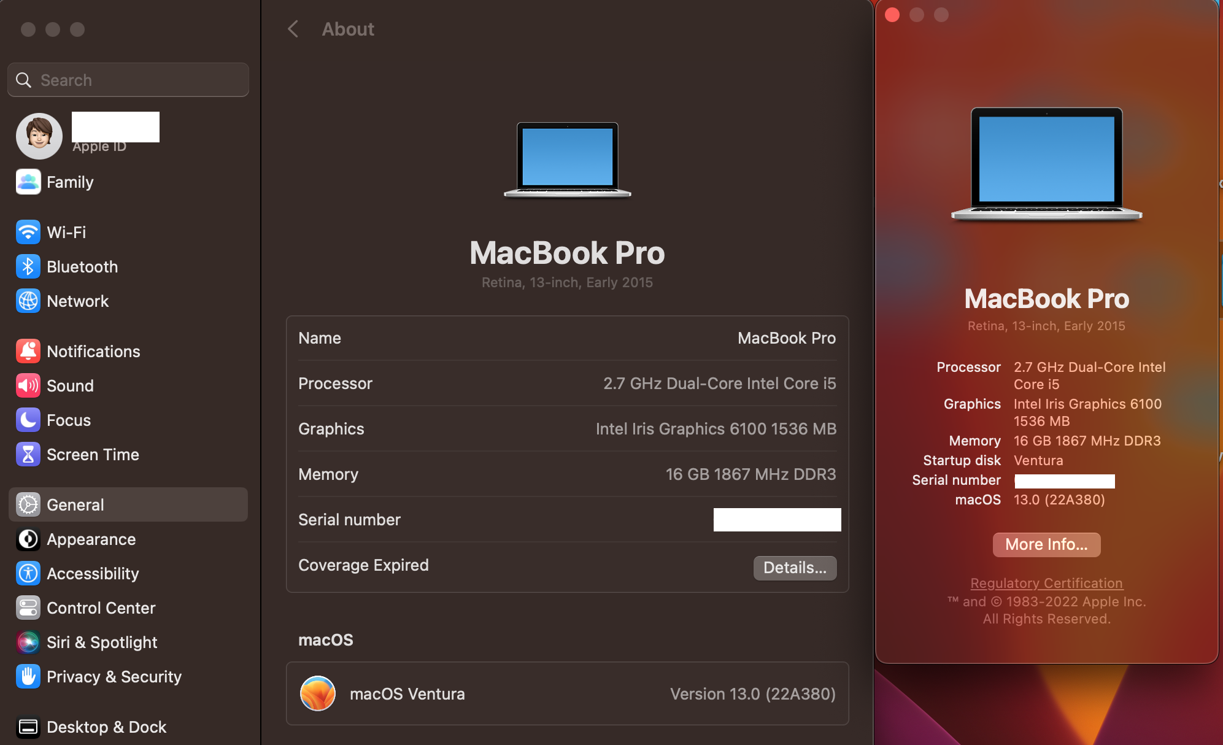Open Notifications label in sidebar

point(93,352)
